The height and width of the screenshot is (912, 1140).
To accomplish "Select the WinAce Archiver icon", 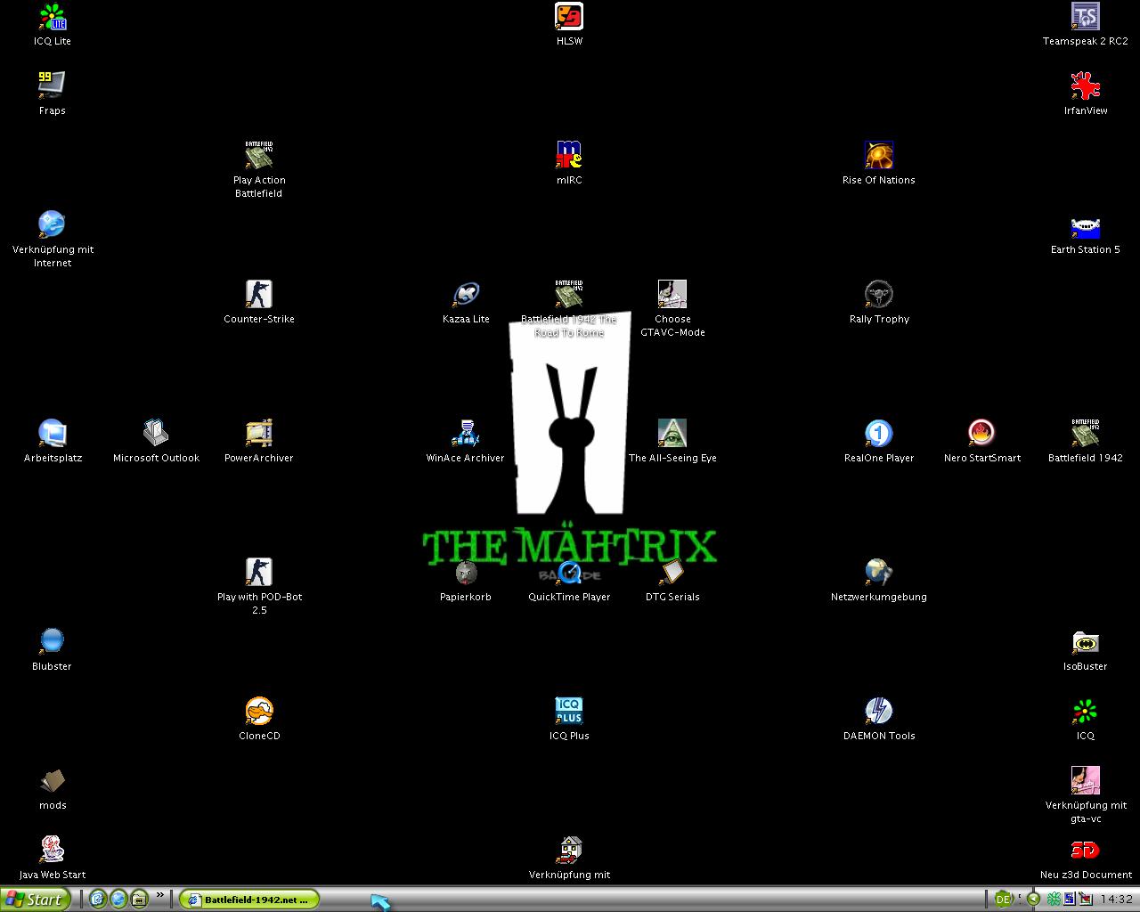I will point(466,441).
